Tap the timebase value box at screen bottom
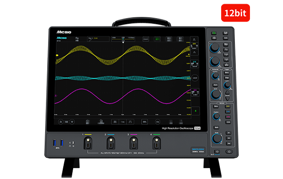Viewport: 283px width, 179px height. click(123, 122)
